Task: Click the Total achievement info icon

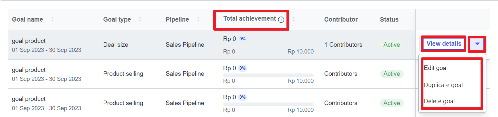Action: (281, 20)
